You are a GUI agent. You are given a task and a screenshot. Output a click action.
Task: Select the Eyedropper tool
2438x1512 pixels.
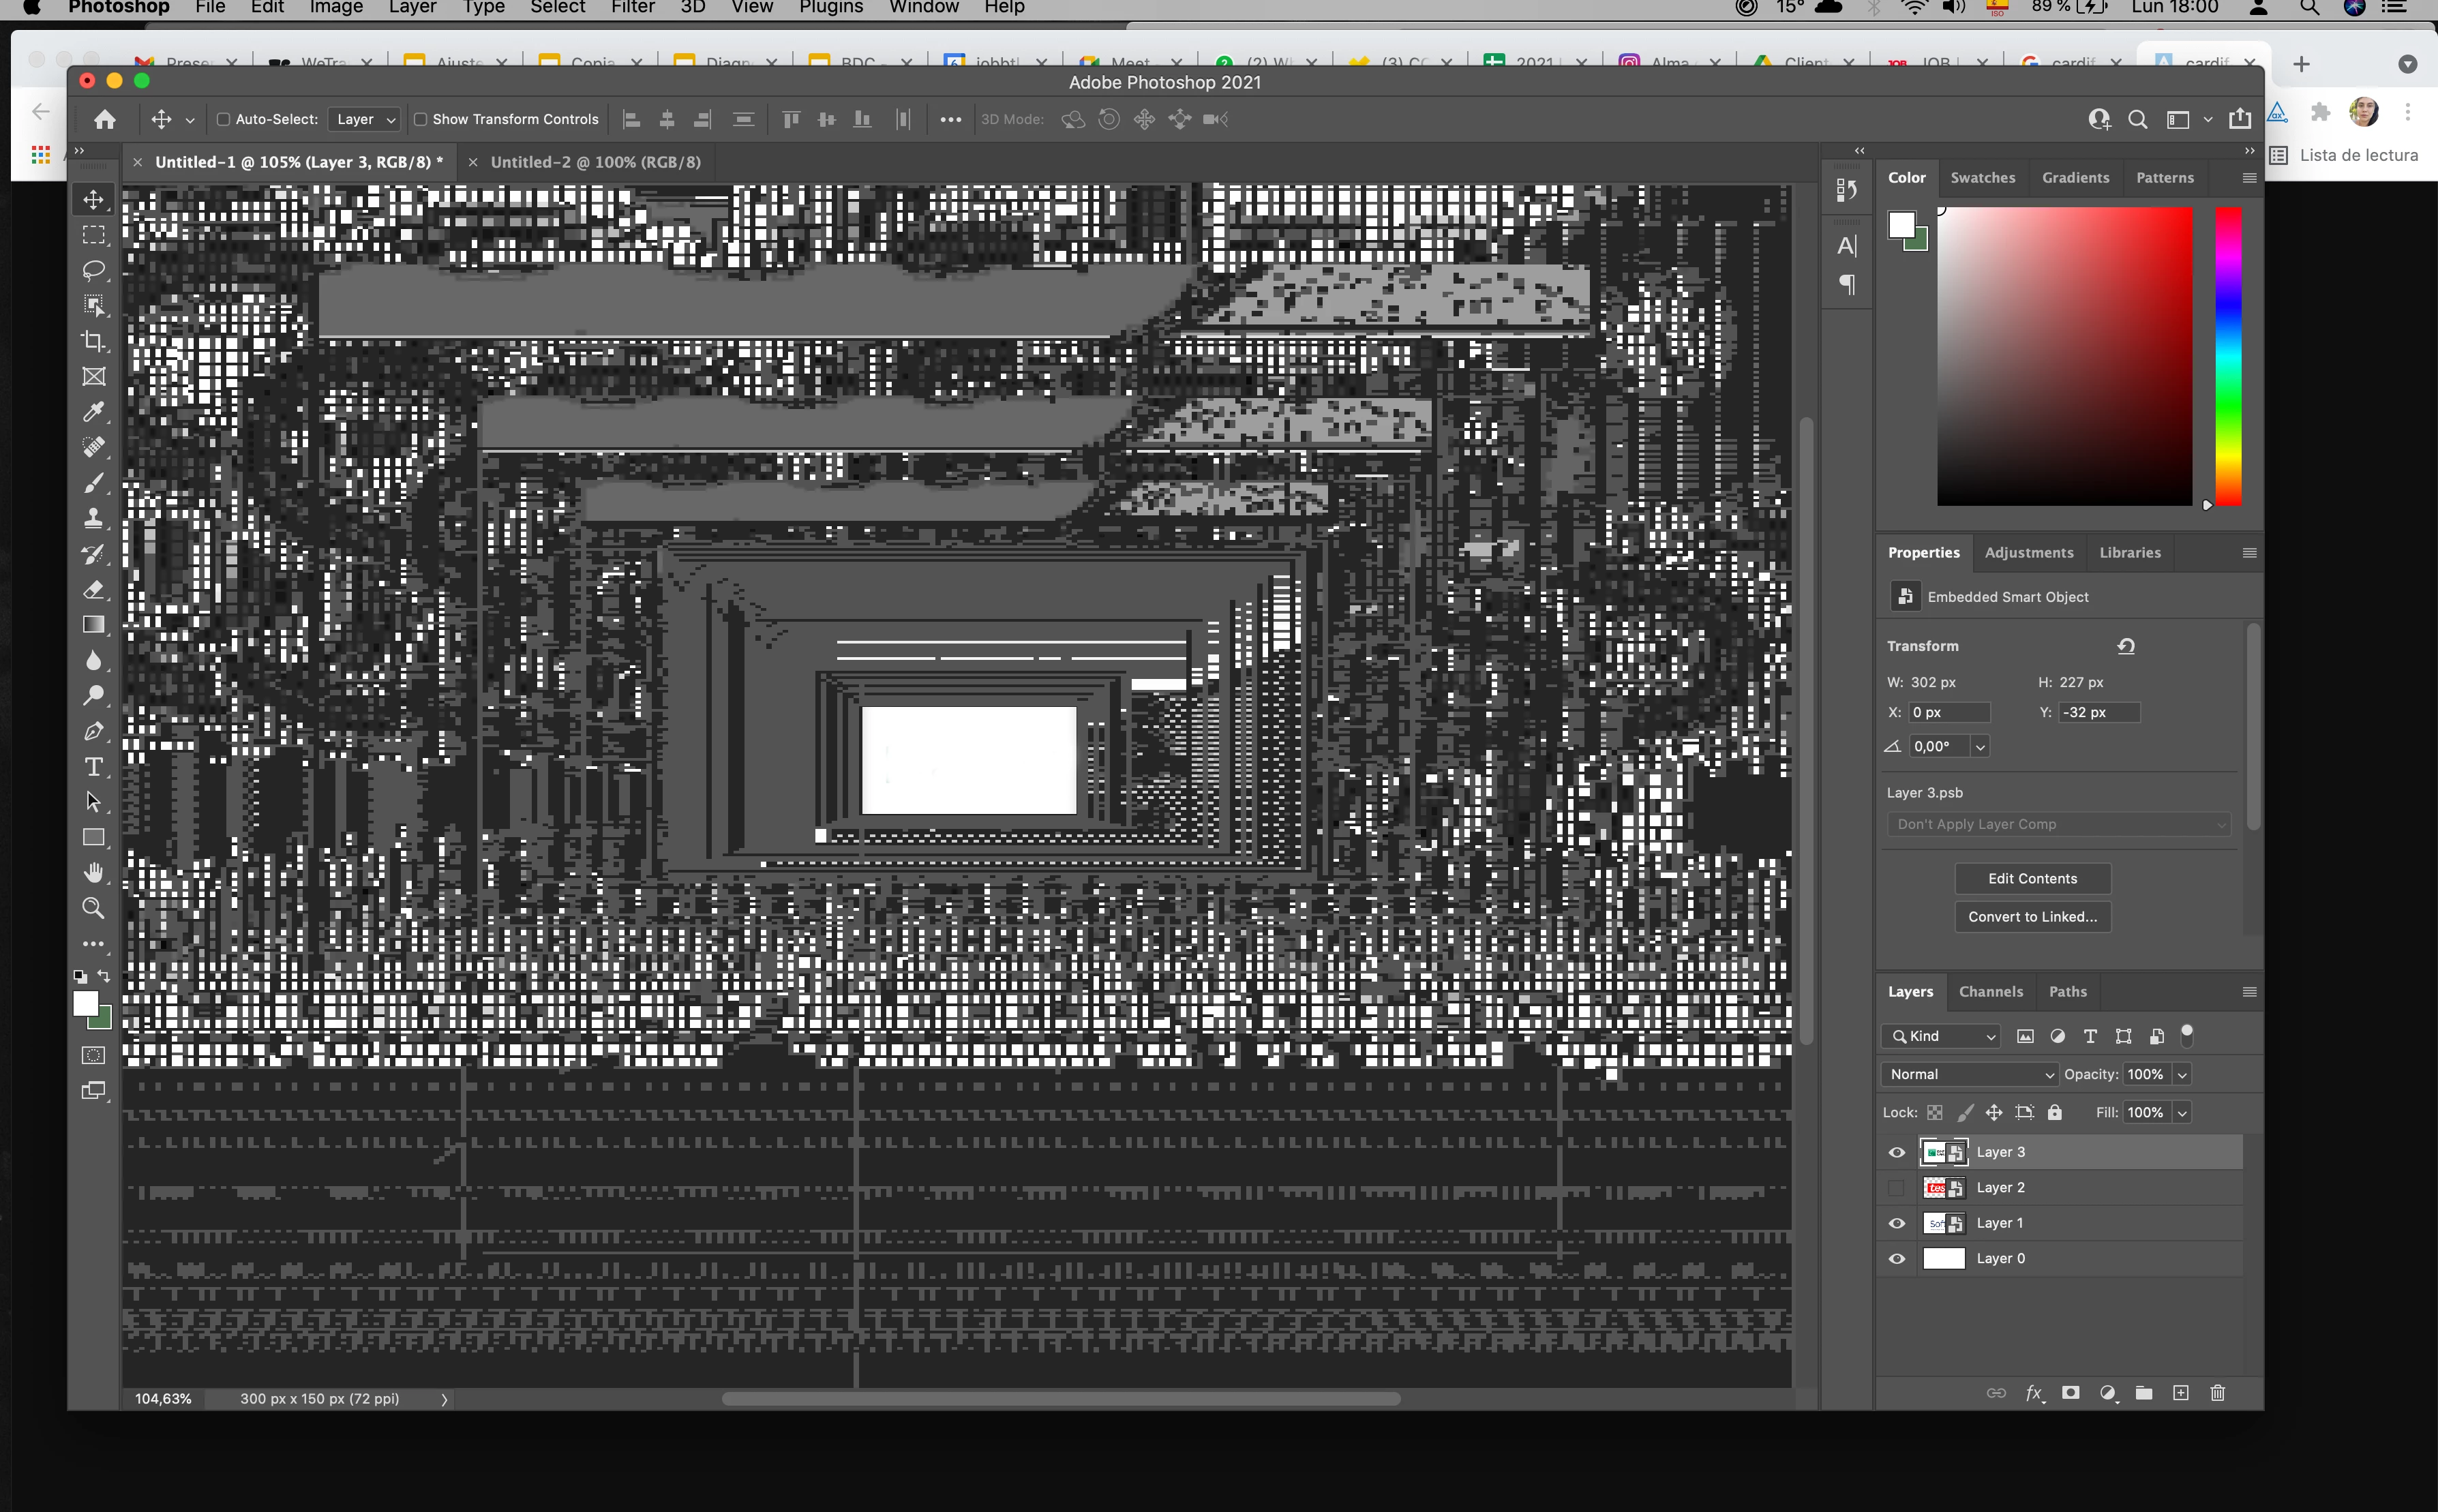93,412
